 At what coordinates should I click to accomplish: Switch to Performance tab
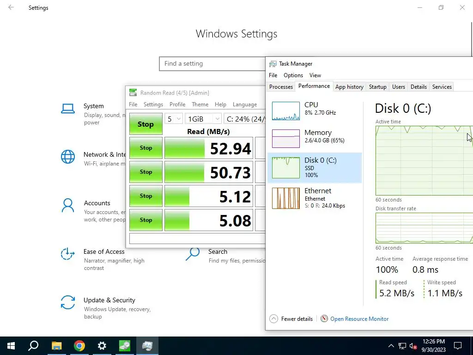pos(314,86)
